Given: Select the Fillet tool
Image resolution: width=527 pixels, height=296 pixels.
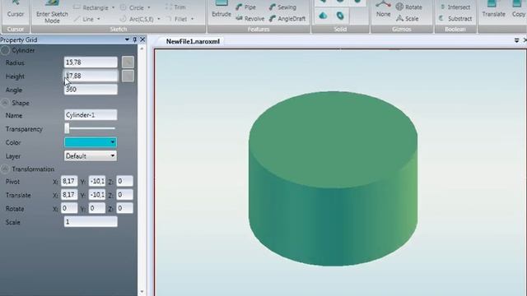Looking at the screenshot, I should (x=176, y=19).
